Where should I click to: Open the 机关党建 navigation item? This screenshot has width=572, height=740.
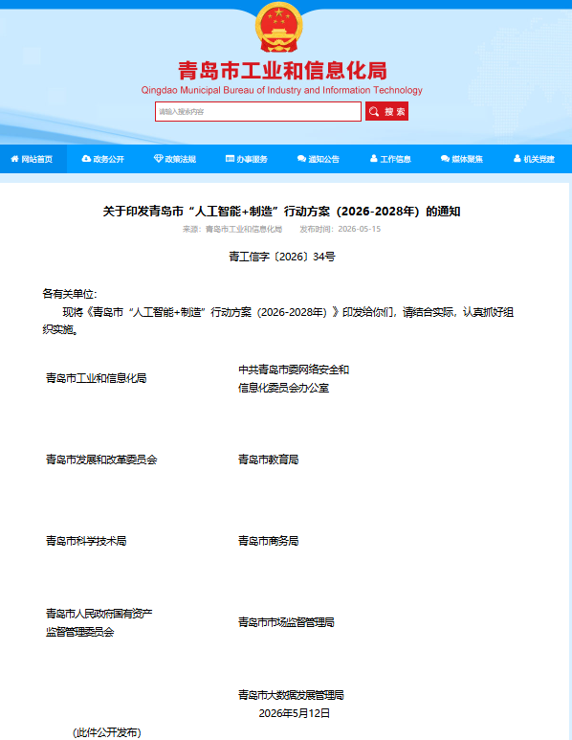[534, 159]
